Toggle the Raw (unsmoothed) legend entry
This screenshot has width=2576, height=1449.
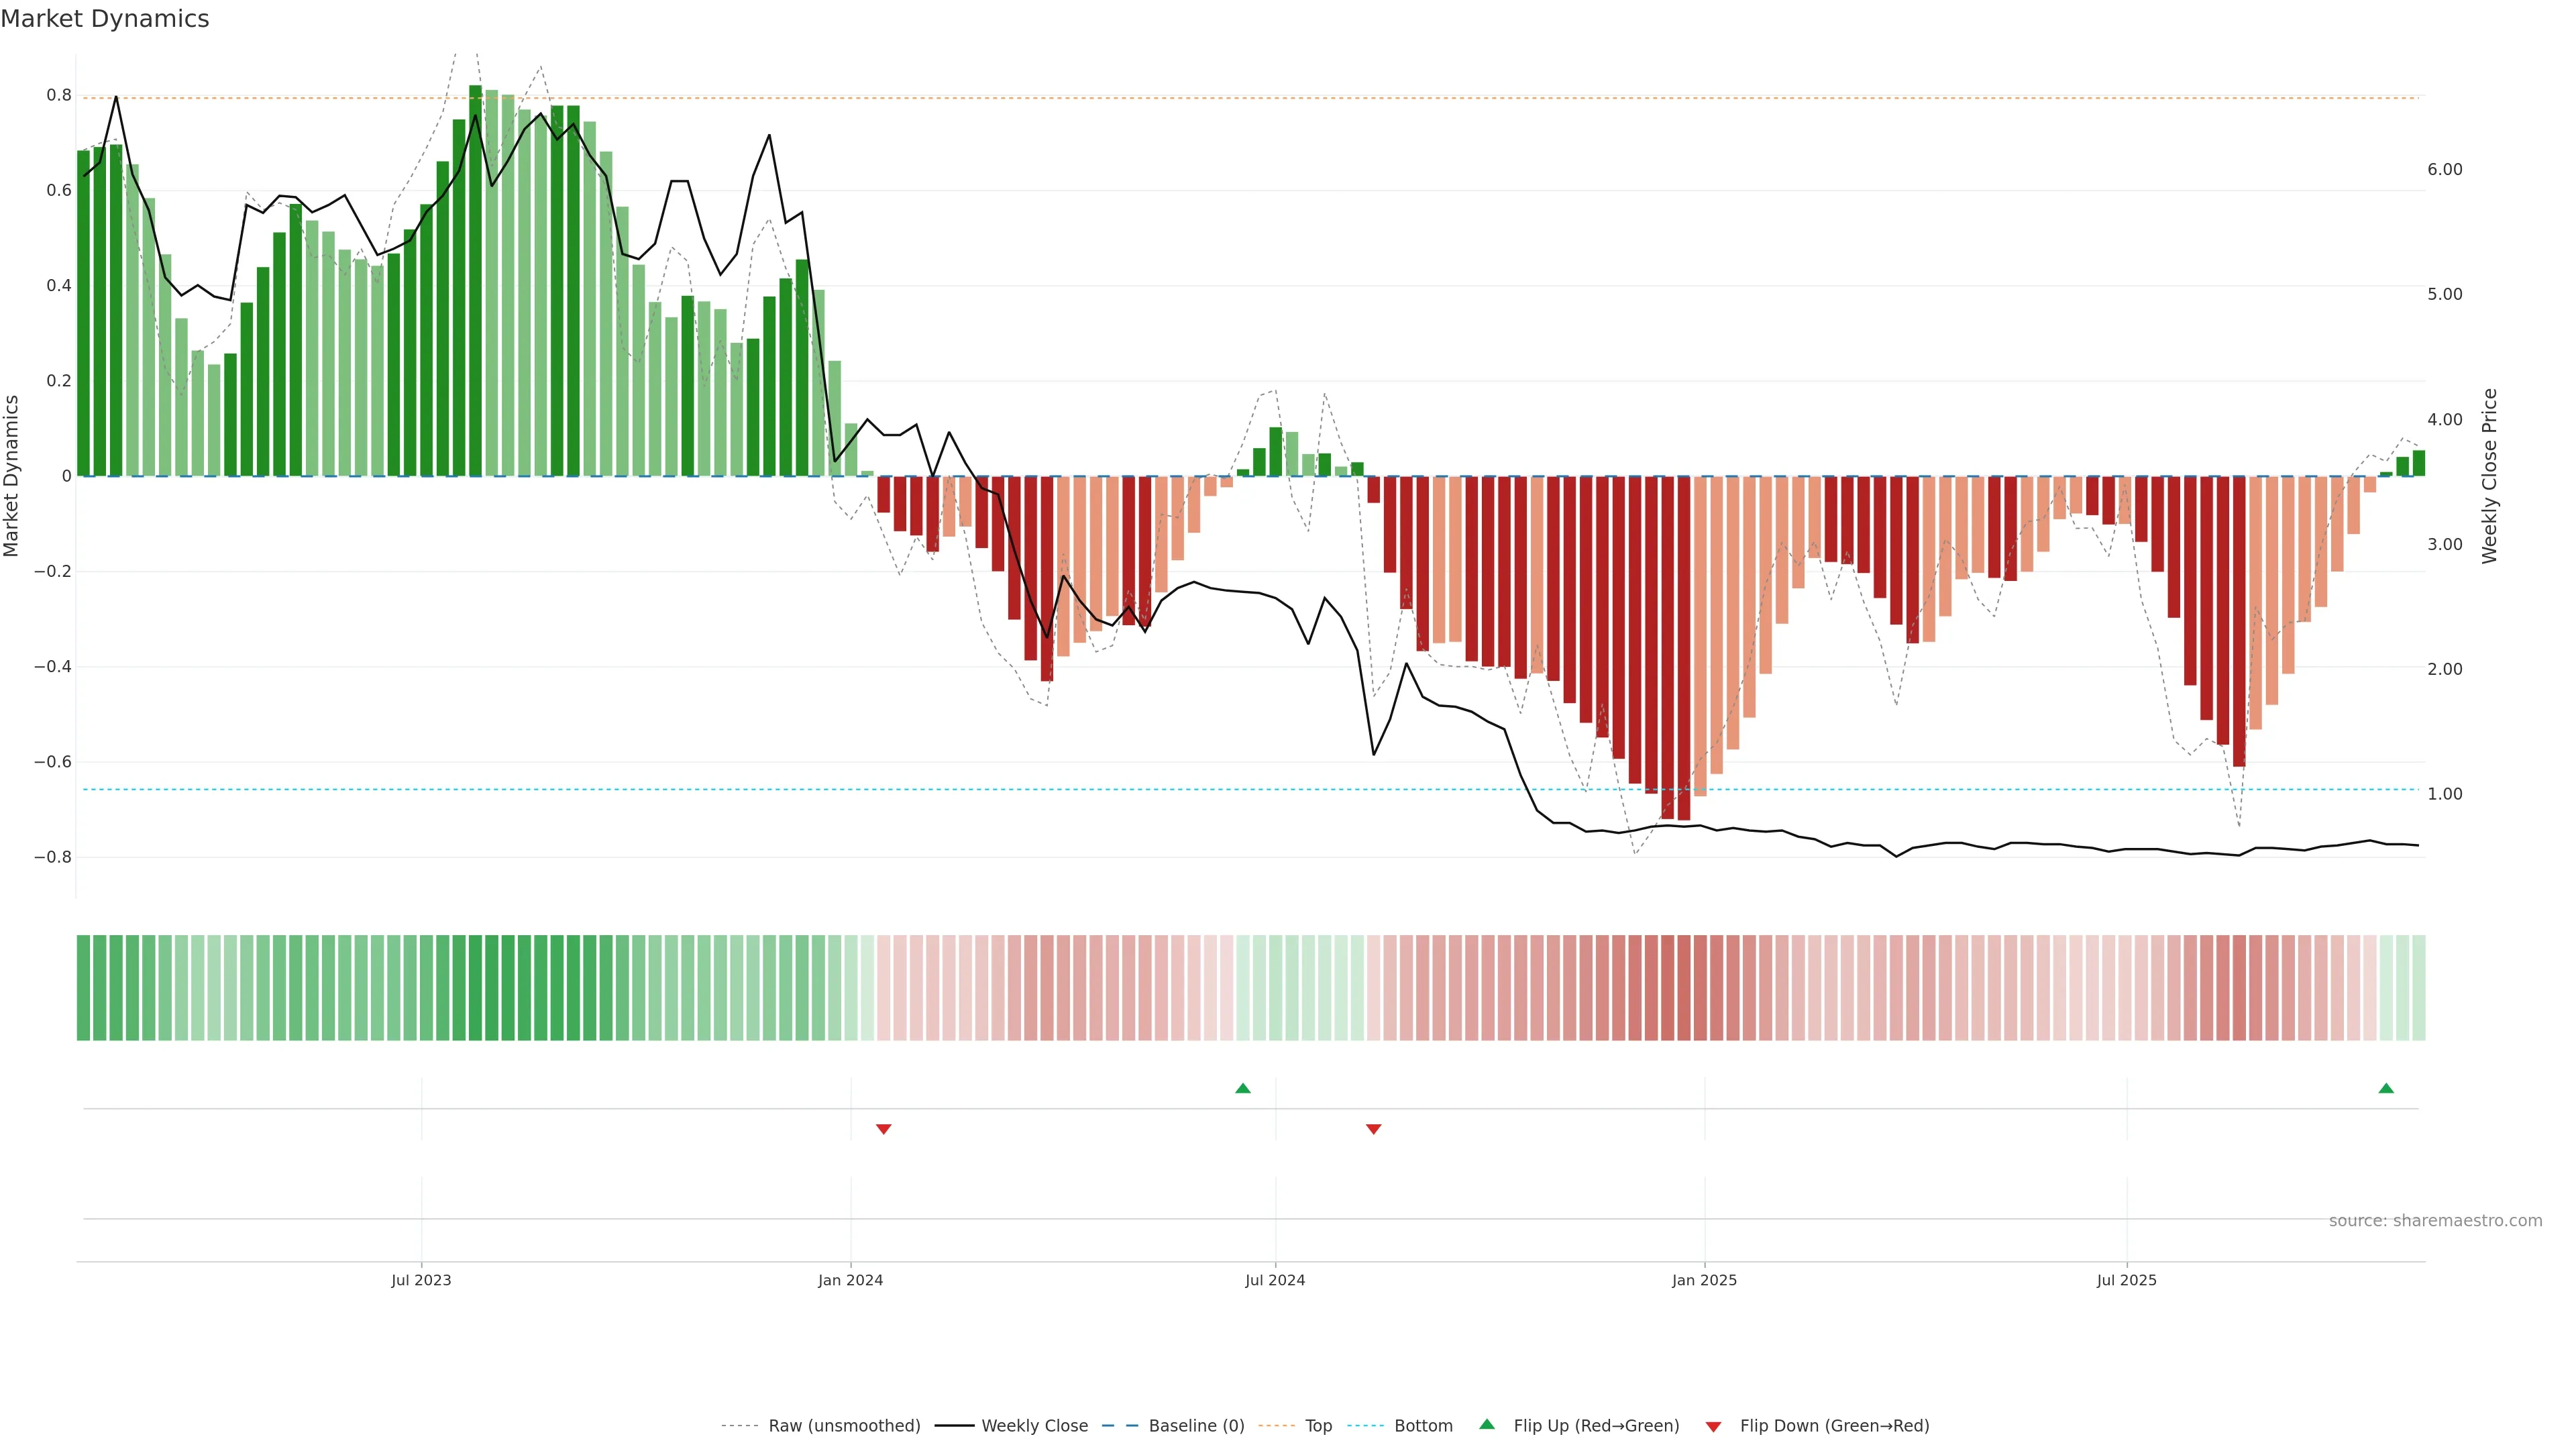844,1426
